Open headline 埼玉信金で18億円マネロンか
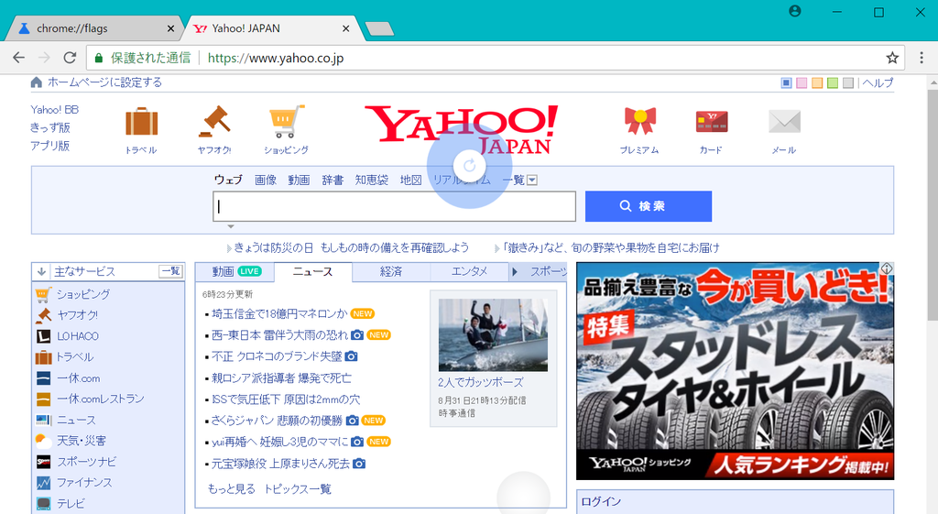 tap(279, 314)
